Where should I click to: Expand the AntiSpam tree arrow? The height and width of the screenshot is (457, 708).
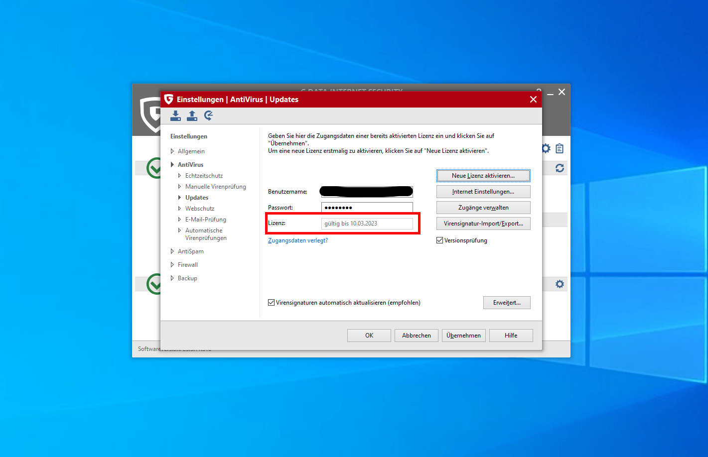(x=172, y=251)
